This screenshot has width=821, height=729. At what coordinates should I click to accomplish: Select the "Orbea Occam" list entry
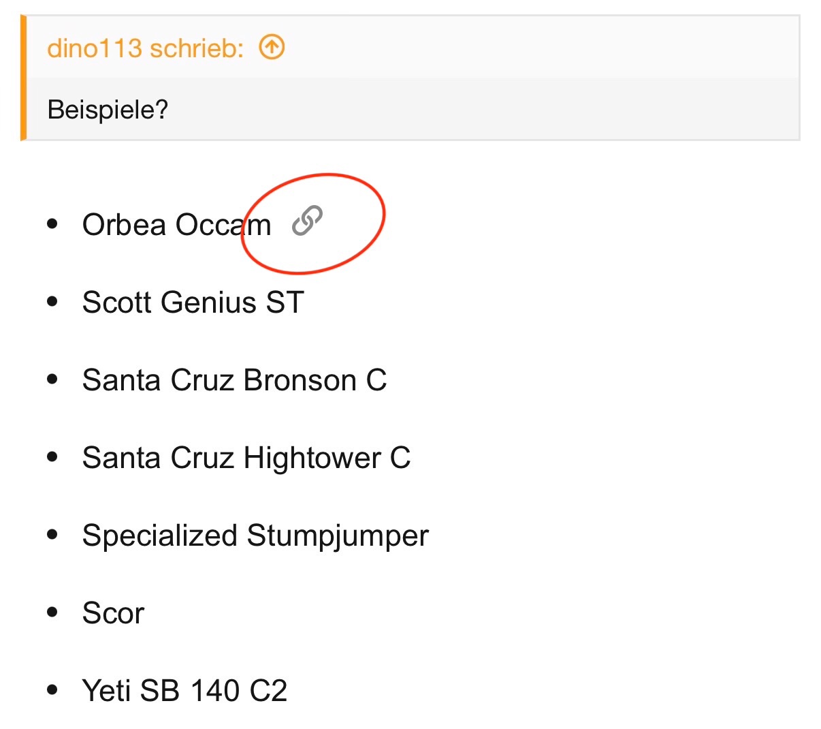[176, 225]
